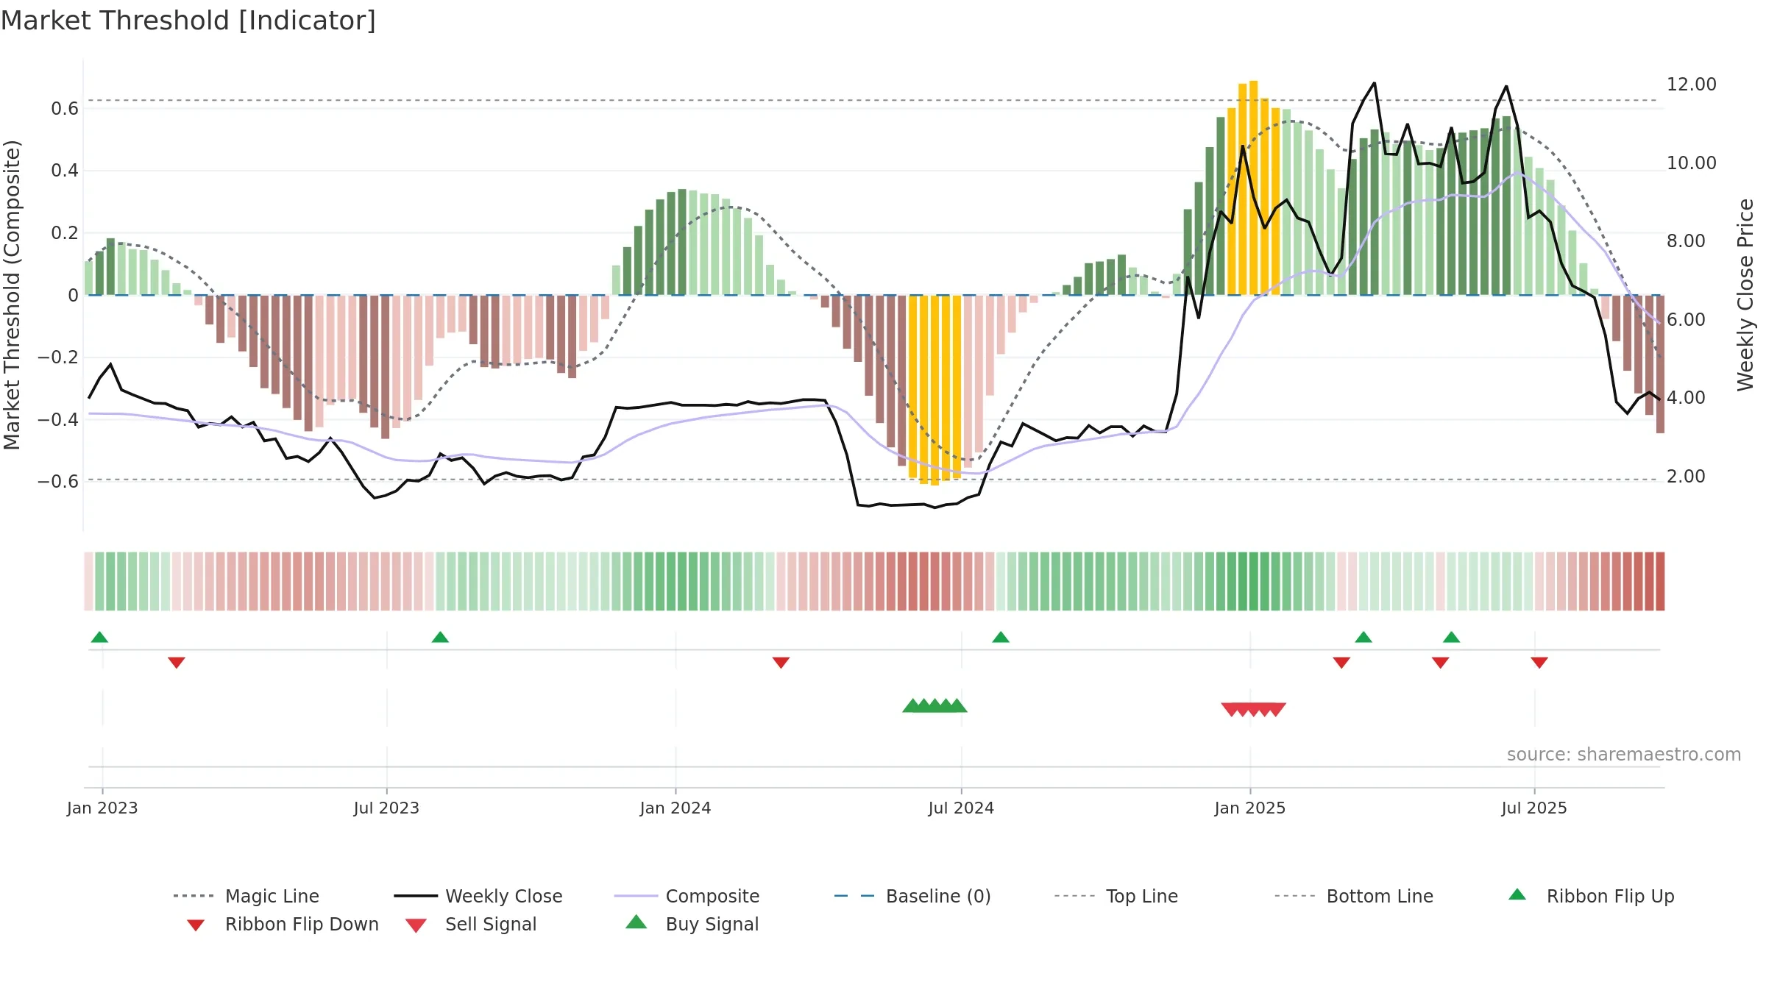Toggle the Ribbon Flip Up legend entry
Viewport: 1766px width, 993px height.
click(x=1591, y=896)
